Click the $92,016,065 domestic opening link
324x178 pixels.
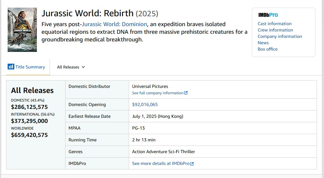(145, 104)
